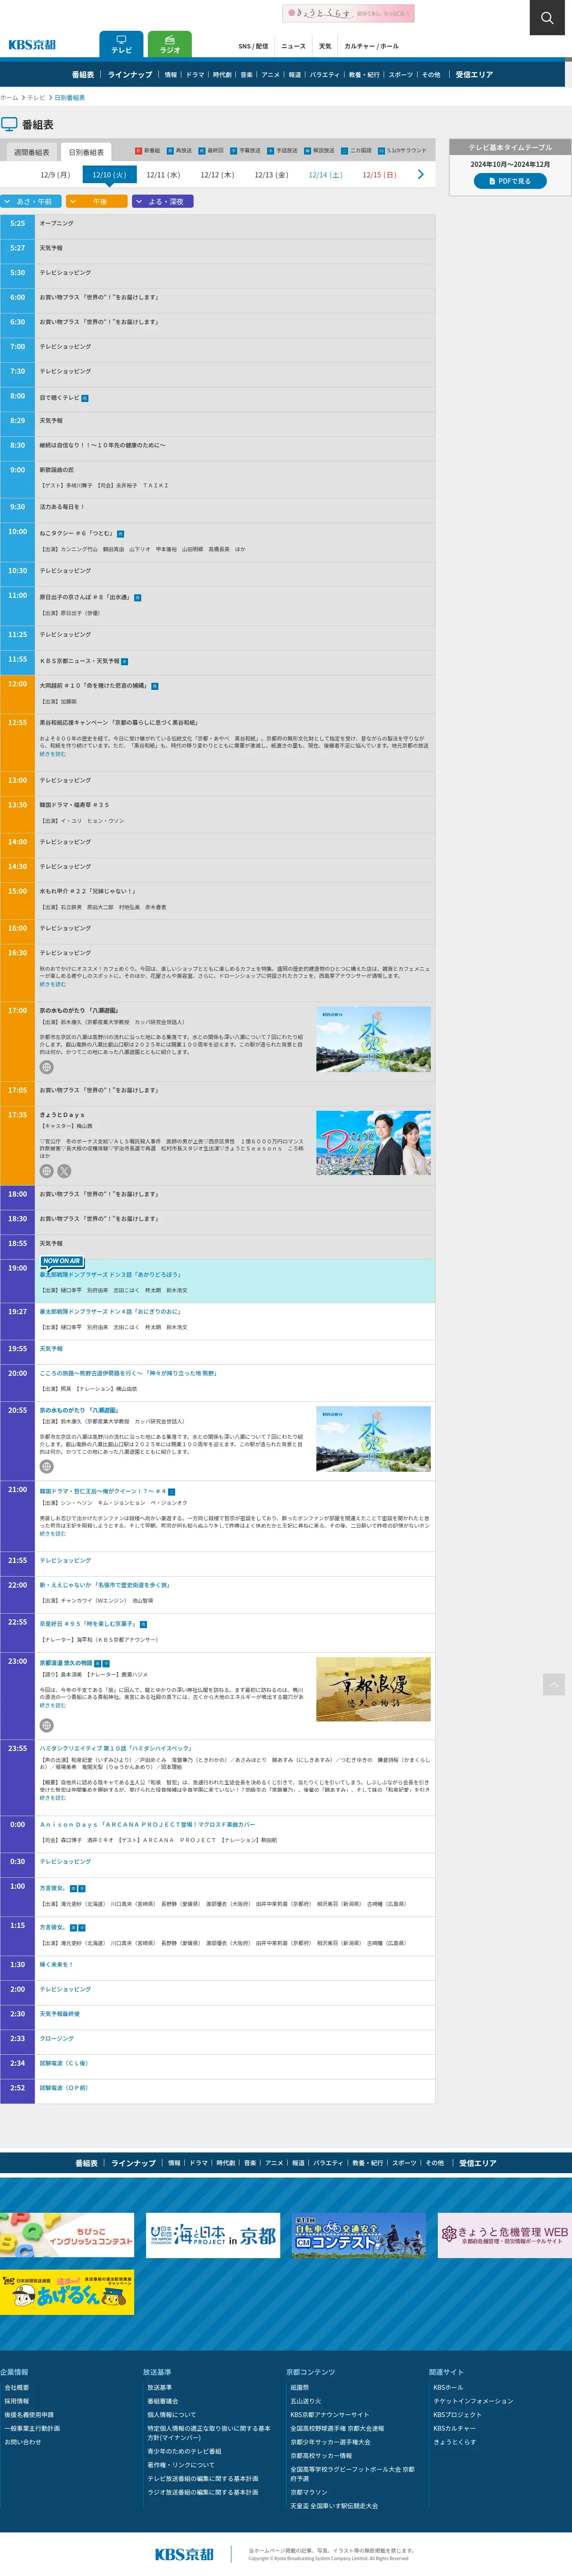572x2576 pixels.
Task: Open website globe icon for きょうとDays
Action: click(46, 1171)
